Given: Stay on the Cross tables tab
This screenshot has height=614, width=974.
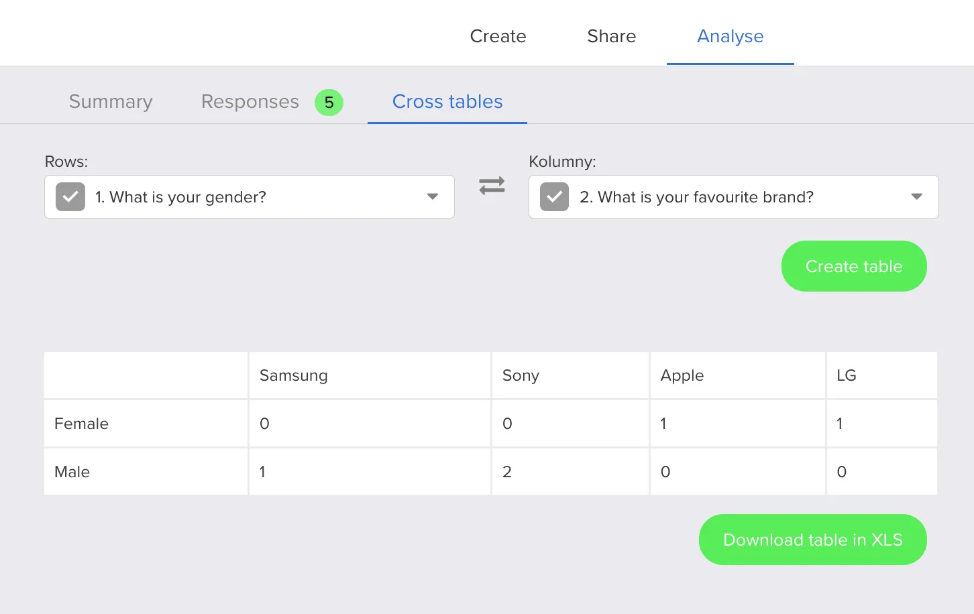Looking at the screenshot, I should click(447, 101).
